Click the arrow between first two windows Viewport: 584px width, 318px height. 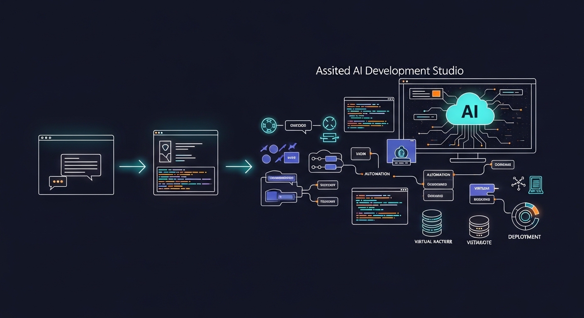(x=132, y=166)
